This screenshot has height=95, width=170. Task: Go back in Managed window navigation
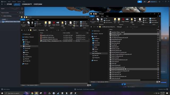[x=91, y=27]
